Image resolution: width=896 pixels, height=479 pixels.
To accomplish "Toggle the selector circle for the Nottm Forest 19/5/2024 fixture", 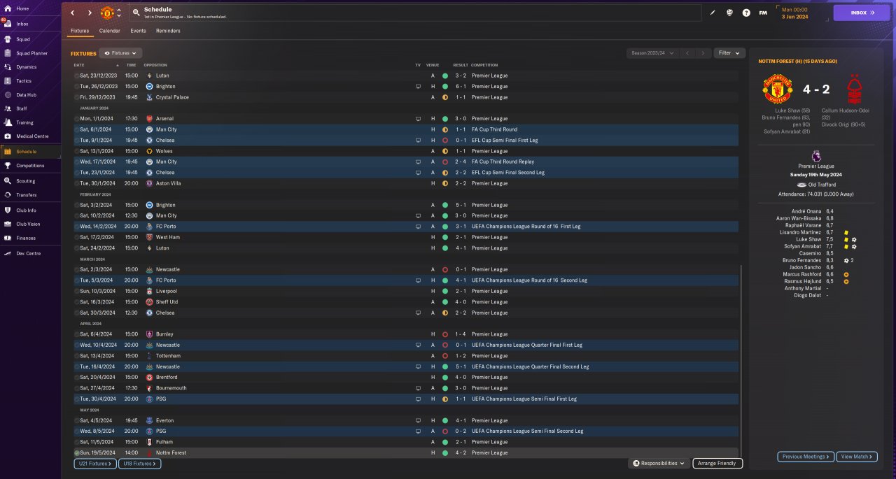I will tap(76, 452).
